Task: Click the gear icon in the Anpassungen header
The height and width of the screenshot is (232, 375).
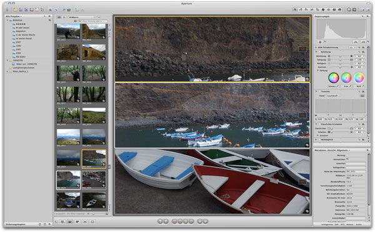Action: [x=367, y=16]
